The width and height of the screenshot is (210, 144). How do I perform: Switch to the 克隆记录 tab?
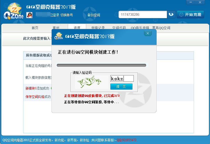click(x=98, y=28)
